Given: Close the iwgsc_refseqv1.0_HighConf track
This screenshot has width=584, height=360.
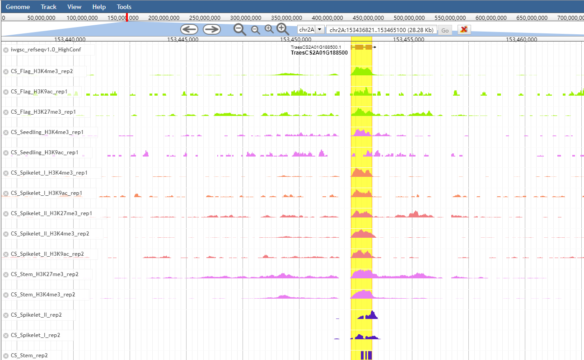Looking at the screenshot, I should pyautogui.click(x=6, y=50).
